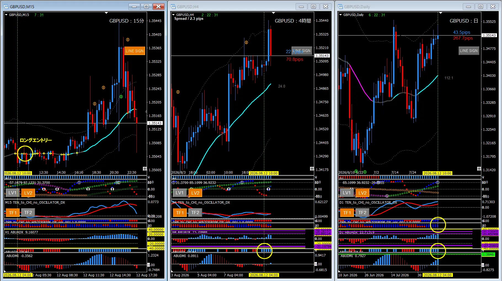Click the GBPUSD,Daily window title icon
The width and height of the screenshot is (502, 281).
[x=340, y=7]
